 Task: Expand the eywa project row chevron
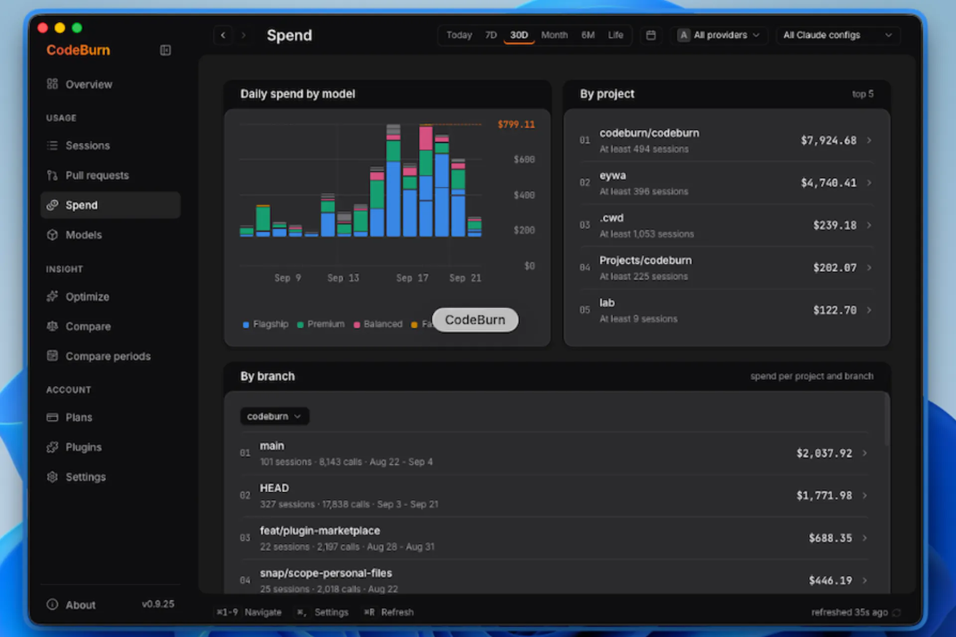pyautogui.click(x=869, y=183)
